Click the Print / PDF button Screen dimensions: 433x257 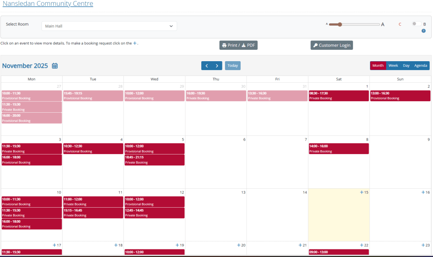238,45
